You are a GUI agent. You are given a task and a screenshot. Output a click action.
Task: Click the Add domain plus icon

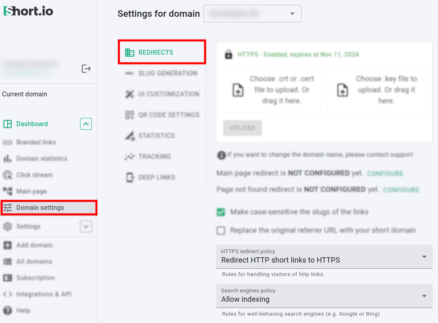click(x=7, y=245)
